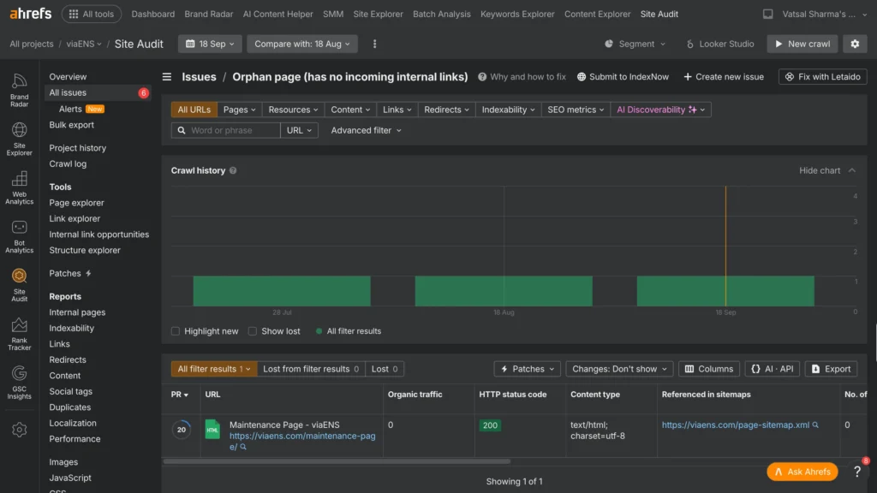
Task: Open Site Explorer sidebar icon
Action: point(19,140)
